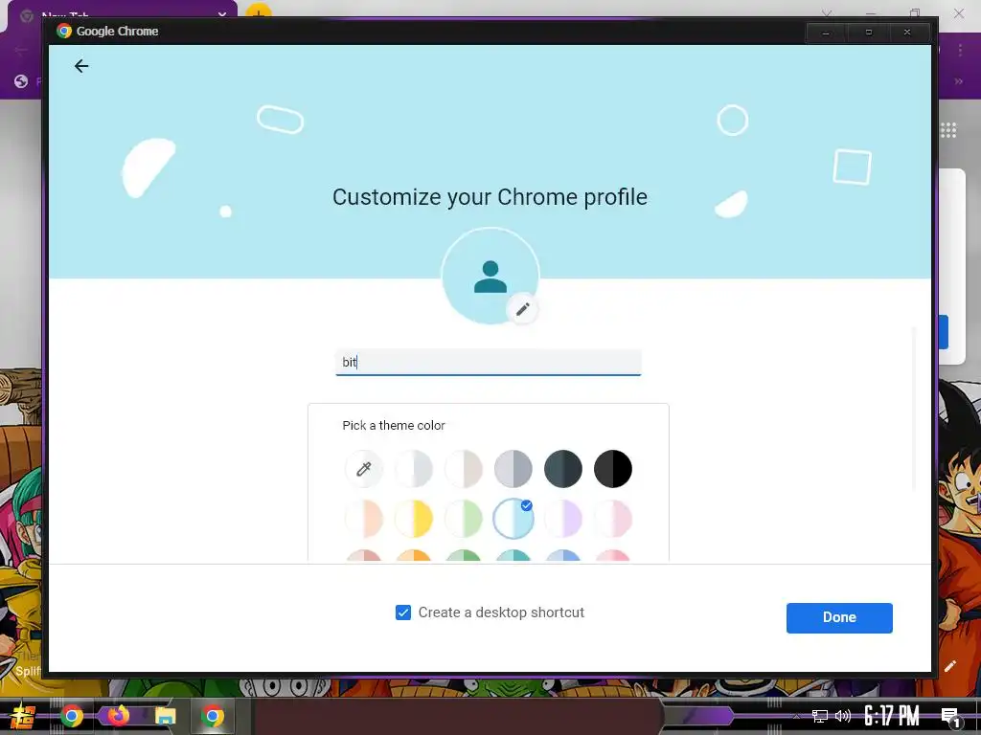Open Firefox from the taskbar

118,716
